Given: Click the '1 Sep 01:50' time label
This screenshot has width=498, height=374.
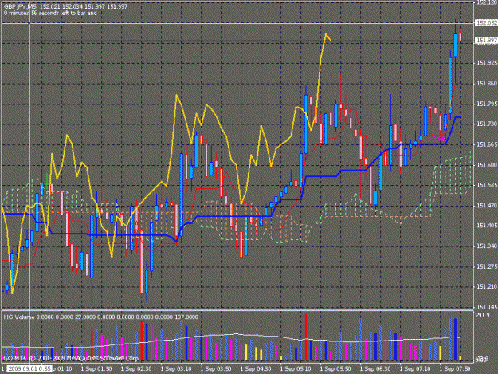Looking at the screenshot, I should [x=96, y=369].
